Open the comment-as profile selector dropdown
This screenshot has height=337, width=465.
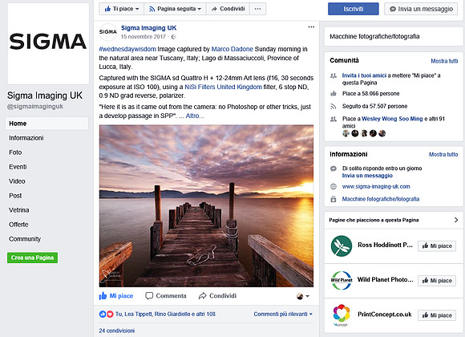tap(303, 296)
